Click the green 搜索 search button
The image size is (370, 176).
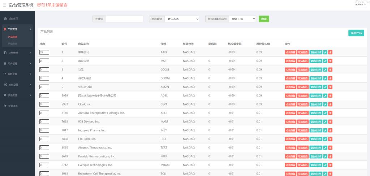pos(264,19)
